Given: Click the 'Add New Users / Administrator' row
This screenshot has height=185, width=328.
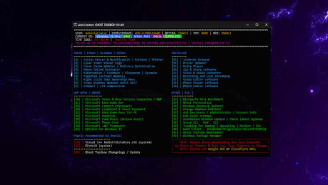Looking at the screenshot, I should point(214,113).
